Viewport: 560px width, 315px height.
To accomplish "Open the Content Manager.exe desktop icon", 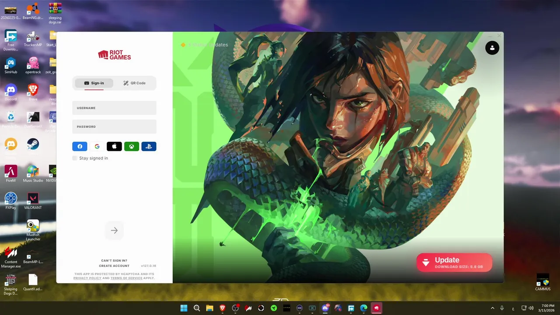I will tap(10, 258).
